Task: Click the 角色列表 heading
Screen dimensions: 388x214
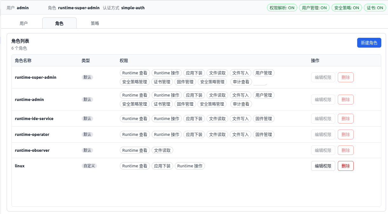Action: click(20, 41)
